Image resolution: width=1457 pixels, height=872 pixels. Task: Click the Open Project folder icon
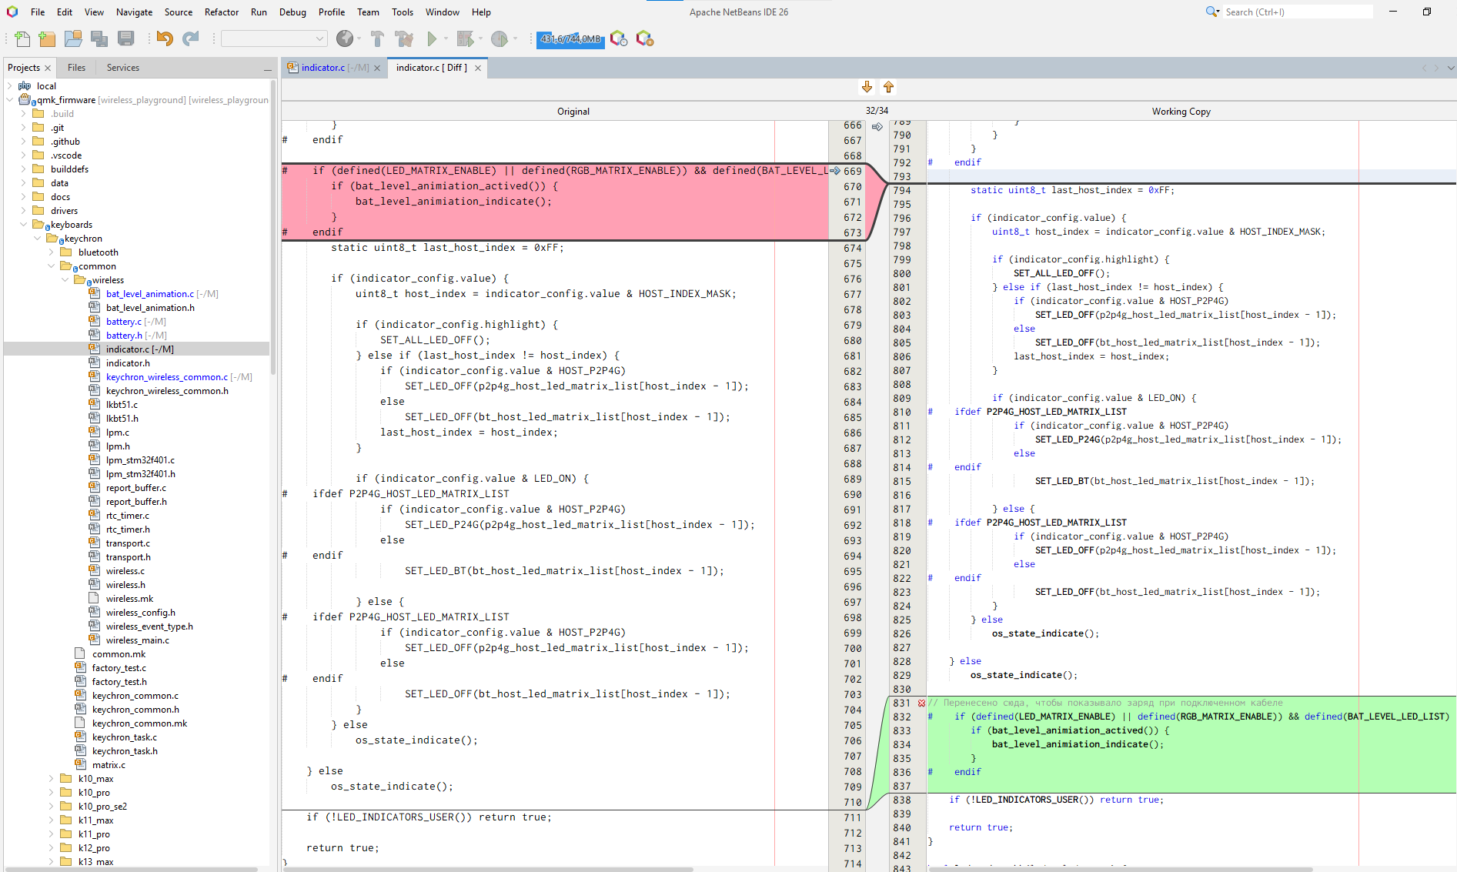coord(73,38)
